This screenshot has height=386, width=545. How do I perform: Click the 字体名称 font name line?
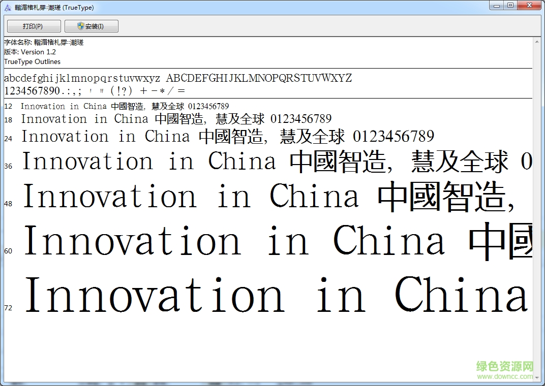pyautogui.click(x=44, y=42)
